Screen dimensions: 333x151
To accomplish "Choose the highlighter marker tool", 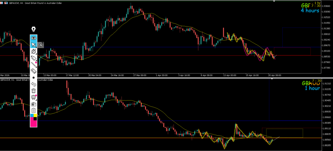I will pos(33,58).
